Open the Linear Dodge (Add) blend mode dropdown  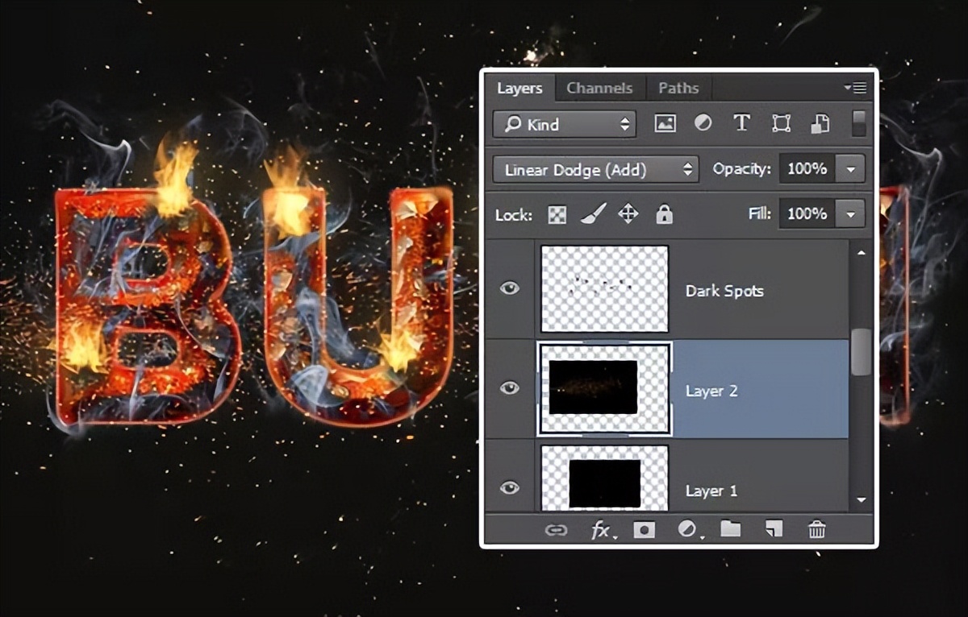(x=595, y=169)
